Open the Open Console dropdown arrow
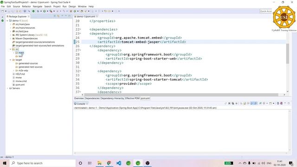This screenshot has width=297, height=167. pyautogui.click(x=273, y=103)
